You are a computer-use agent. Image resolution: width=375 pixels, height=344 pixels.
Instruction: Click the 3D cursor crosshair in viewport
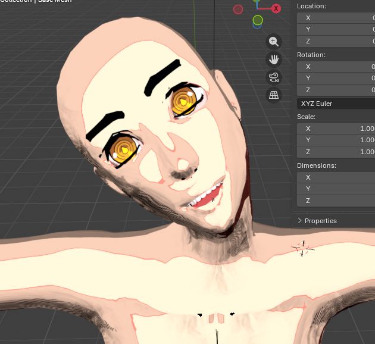303,249
